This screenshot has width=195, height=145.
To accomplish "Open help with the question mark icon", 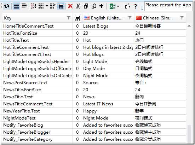I will coord(136,6).
